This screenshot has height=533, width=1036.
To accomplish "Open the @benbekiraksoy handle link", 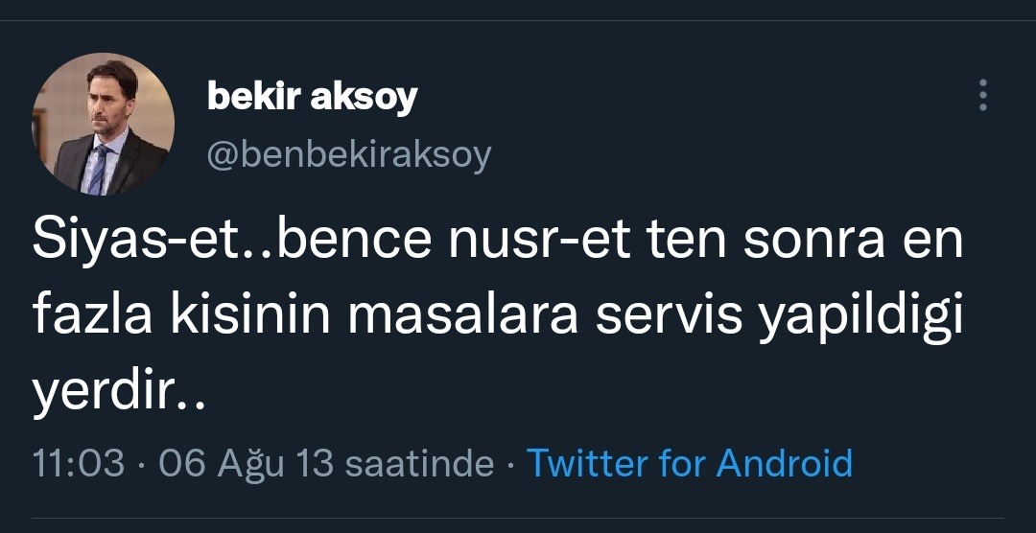I will tap(349, 154).
